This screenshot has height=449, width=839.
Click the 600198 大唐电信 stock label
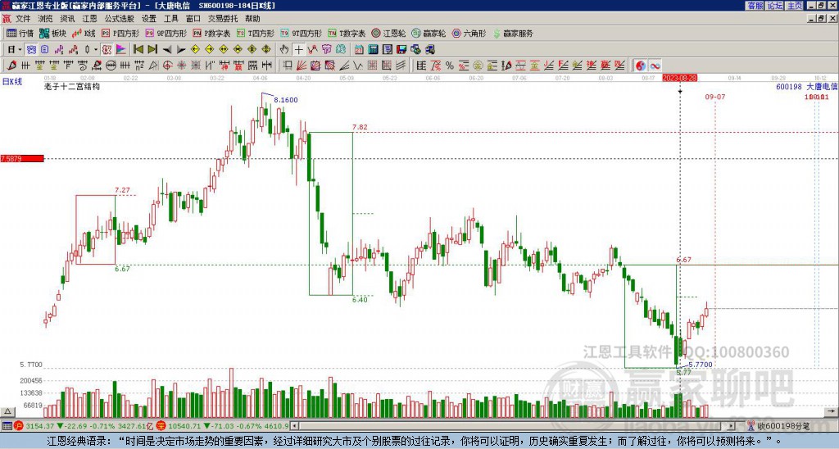pyautogui.click(x=807, y=86)
